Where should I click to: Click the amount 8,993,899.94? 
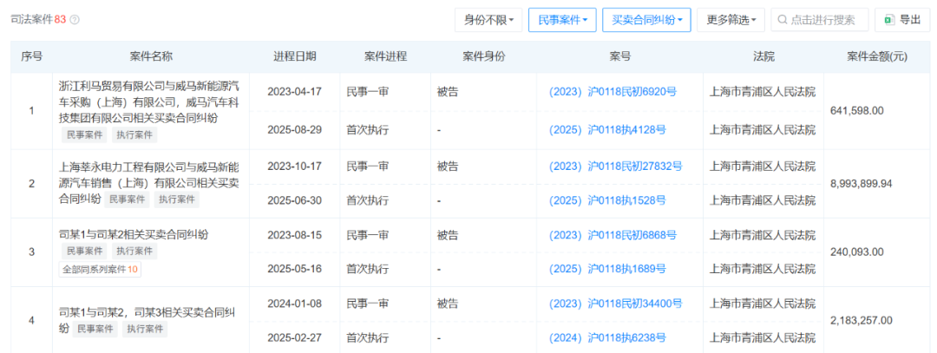point(862,184)
